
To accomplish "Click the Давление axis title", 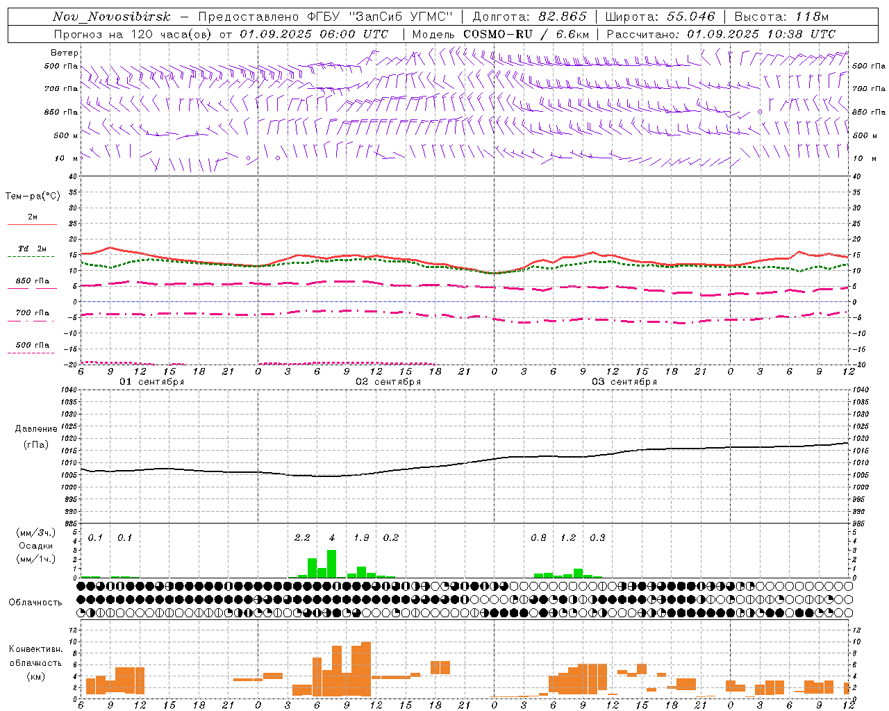I will tap(36, 429).
